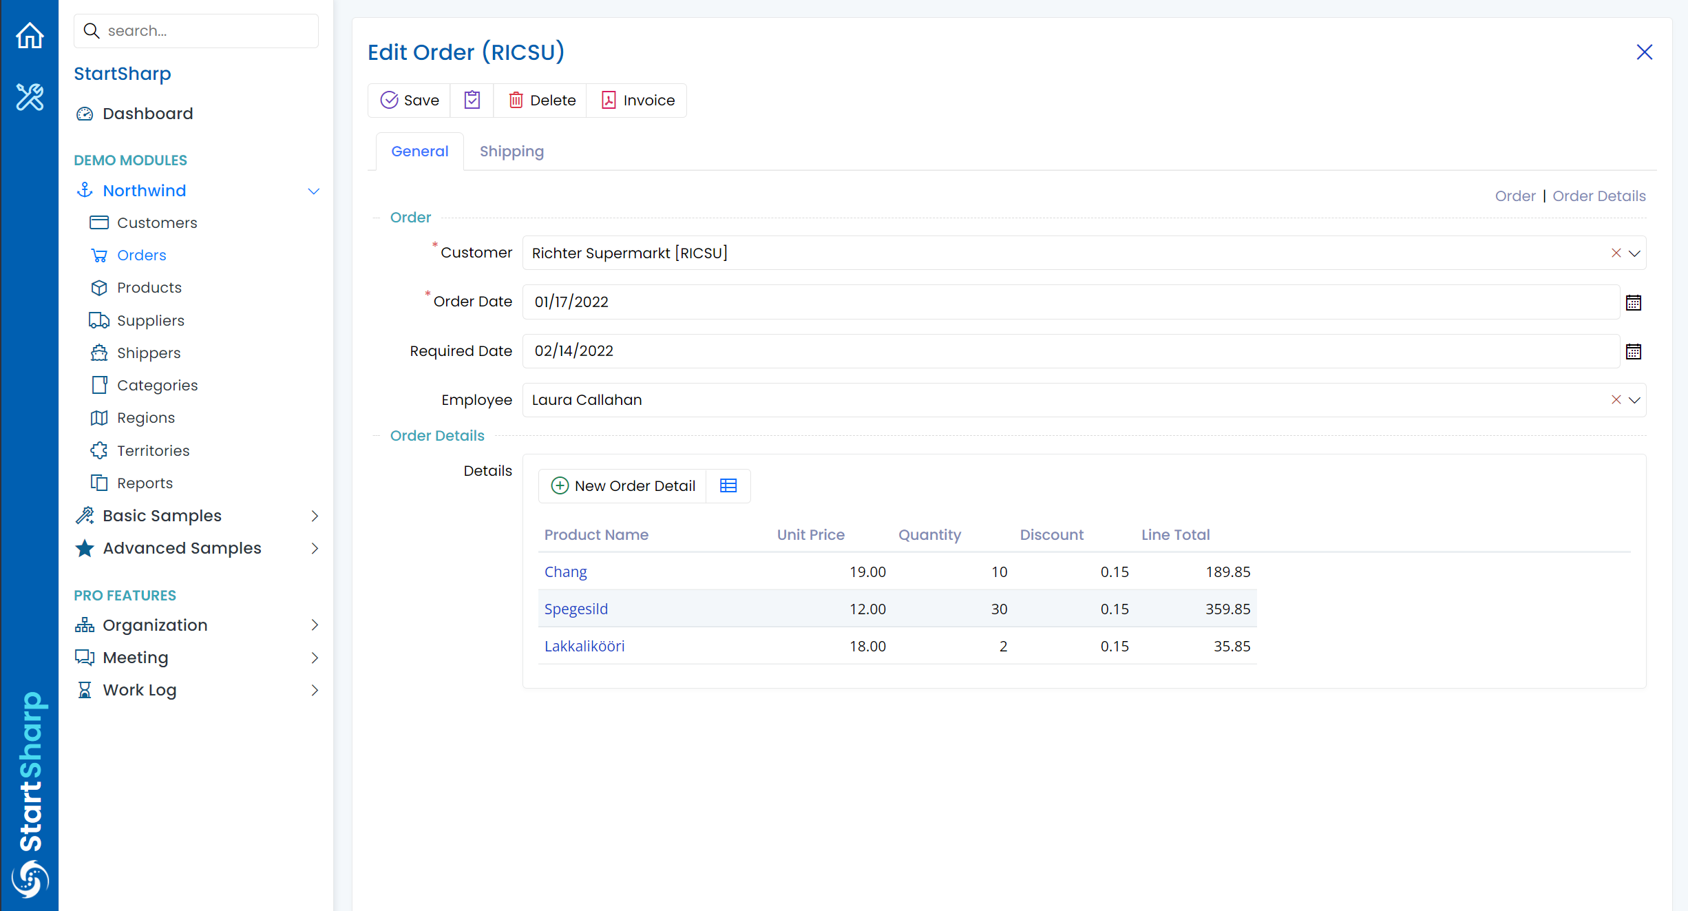Image resolution: width=1688 pixels, height=911 pixels.
Task: Open the Chang product link
Action: pyautogui.click(x=565, y=572)
